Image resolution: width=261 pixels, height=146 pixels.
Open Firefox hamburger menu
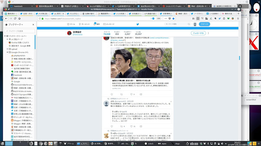pos(238,19)
